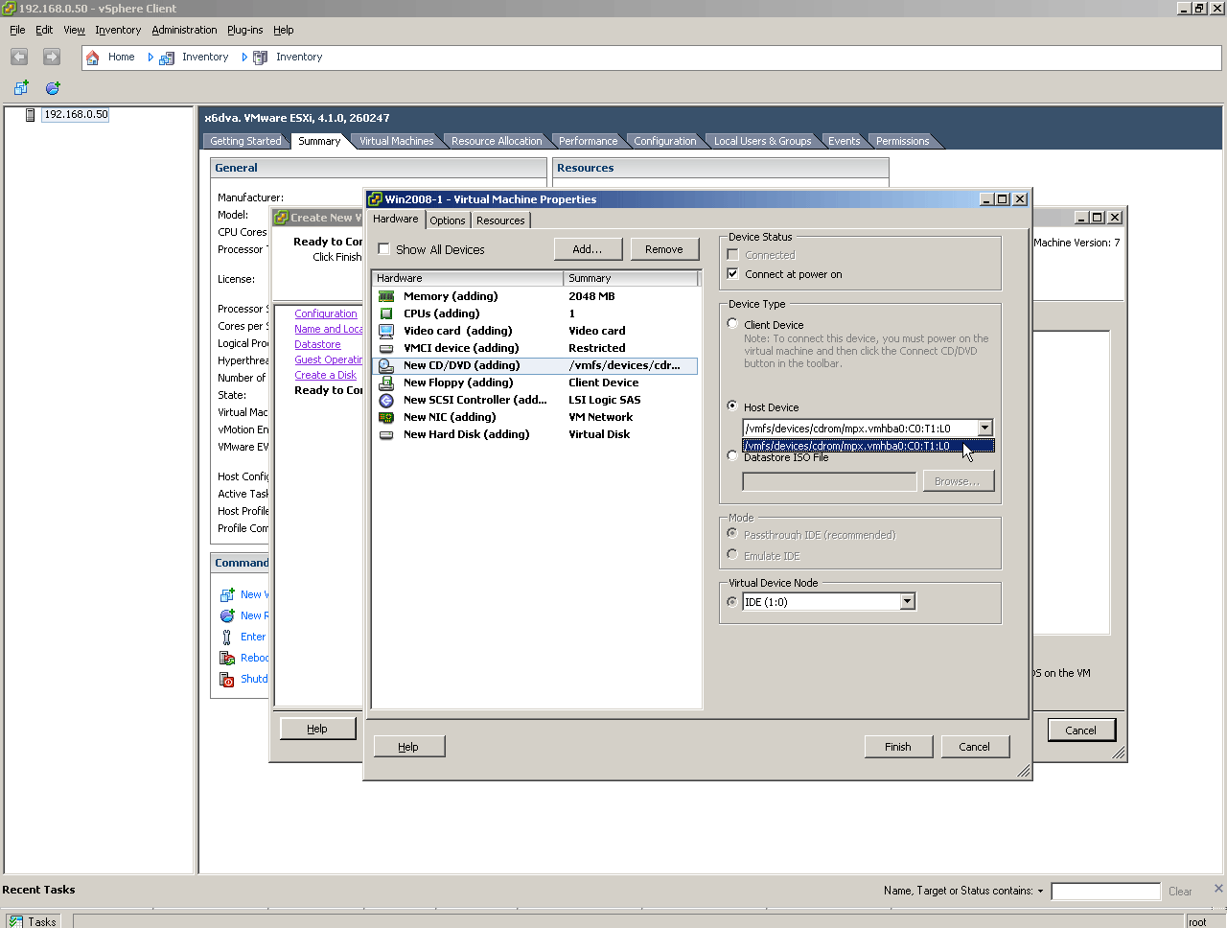Click the Inventory icon in breadcrumb
1227x928 pixels.
[x=166, y=58]
